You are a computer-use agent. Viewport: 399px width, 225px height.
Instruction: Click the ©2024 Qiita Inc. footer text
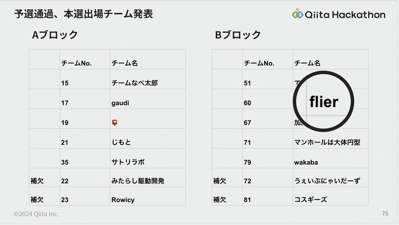tap(36, 214)
